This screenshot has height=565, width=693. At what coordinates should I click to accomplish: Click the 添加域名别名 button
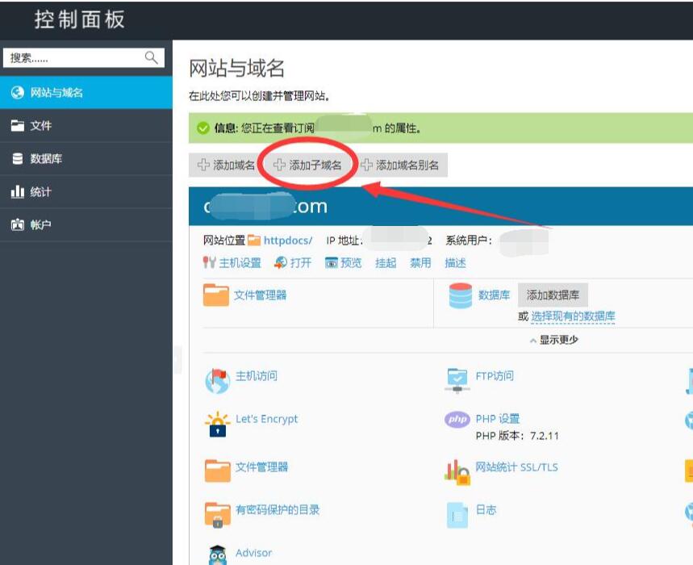point(400,165)
